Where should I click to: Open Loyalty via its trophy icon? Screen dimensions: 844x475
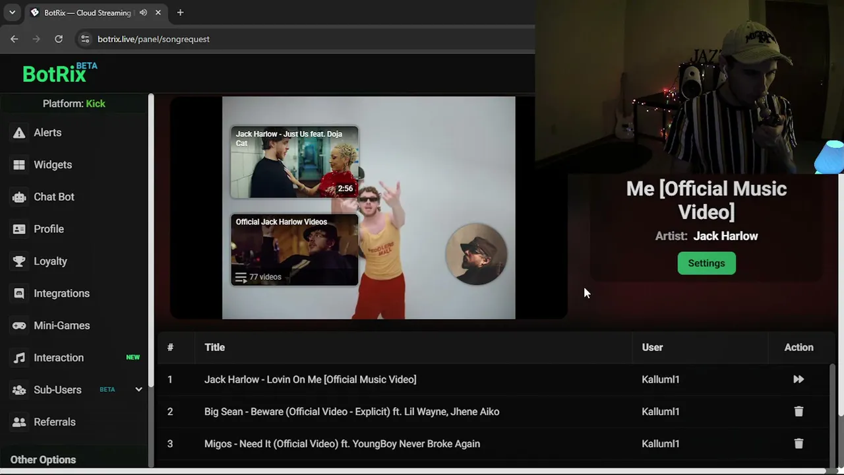19,261
